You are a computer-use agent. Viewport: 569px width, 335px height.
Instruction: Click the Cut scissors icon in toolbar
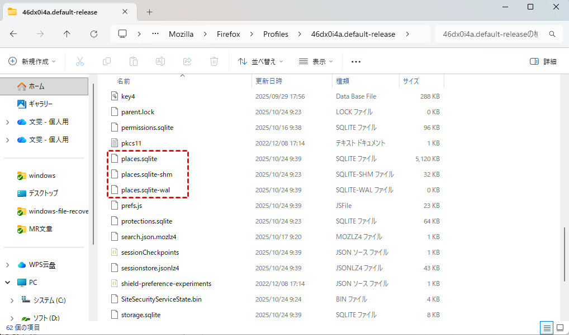[80, 61]
